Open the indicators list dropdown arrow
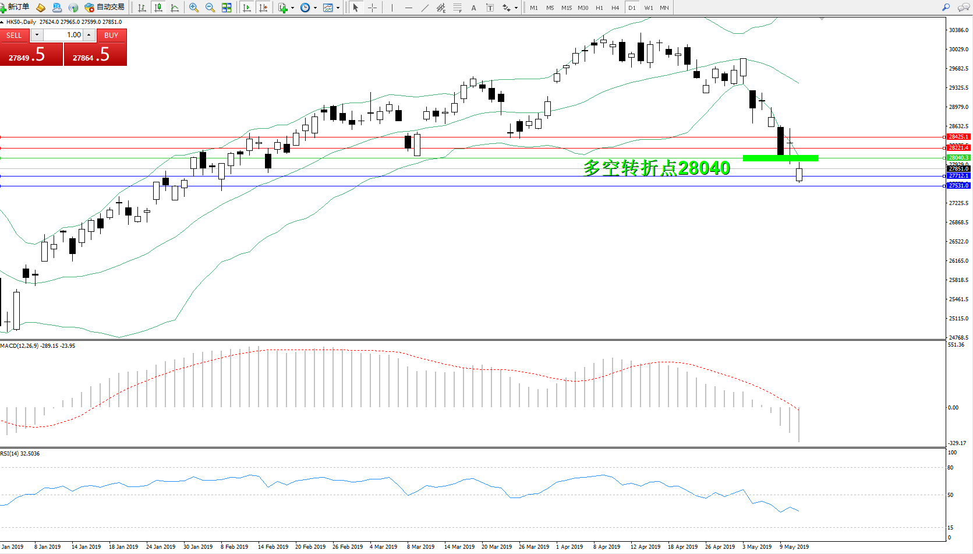The height and width of the screenshot is (554, 973). tap(292, 8)
